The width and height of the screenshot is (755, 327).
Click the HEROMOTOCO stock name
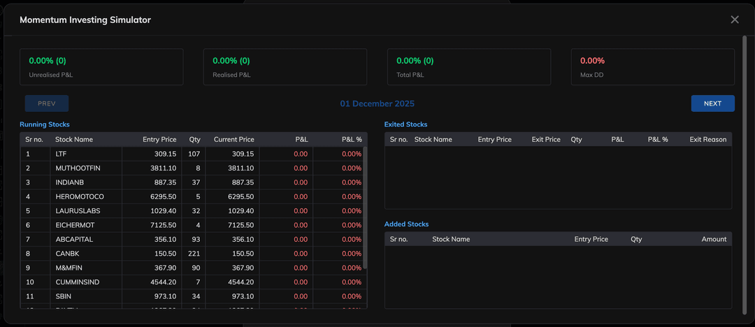[80, 197]
